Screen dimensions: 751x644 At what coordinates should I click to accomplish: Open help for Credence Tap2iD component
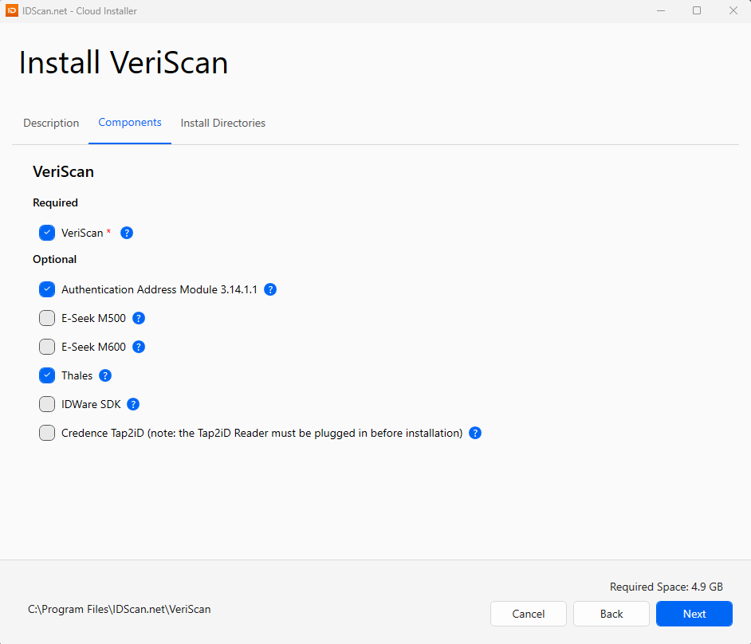tap(474, 433)
